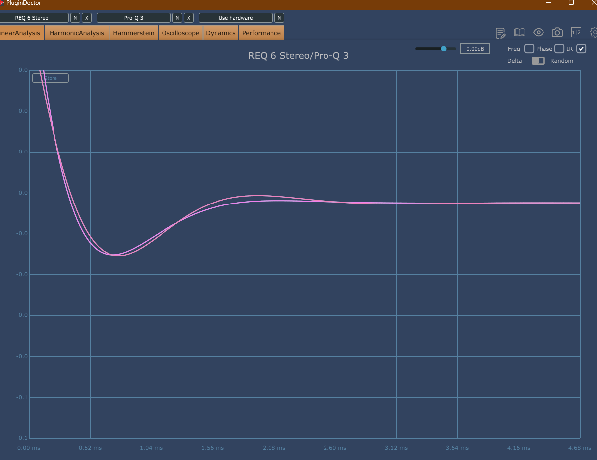Switch to the Oscilloscope tab

point(180,33)
